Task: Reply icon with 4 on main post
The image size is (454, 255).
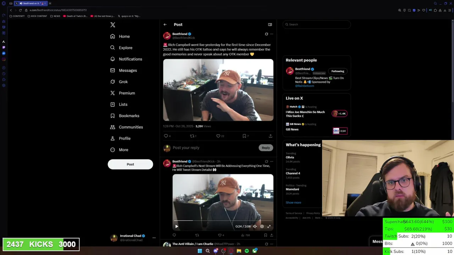Action: [167, 136]
